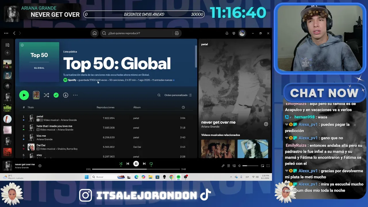This screenshot has width=368, height=207.
Task: Show lyrics with microphone icon
Action: [223, 166]
